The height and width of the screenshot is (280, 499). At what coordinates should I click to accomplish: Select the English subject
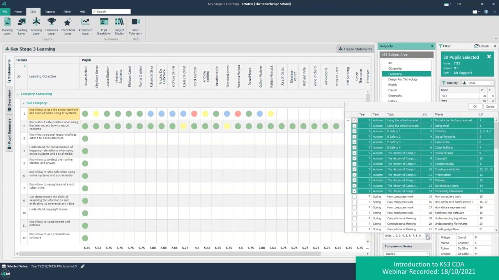coord(393,85)
